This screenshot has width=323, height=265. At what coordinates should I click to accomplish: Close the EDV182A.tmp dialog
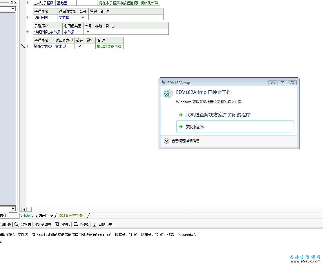292,83
